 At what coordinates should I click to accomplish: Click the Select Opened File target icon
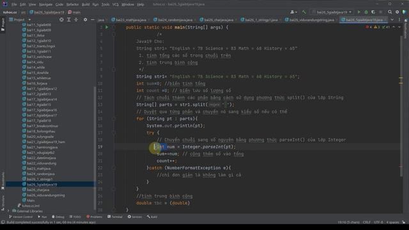(x=61, y=20)
